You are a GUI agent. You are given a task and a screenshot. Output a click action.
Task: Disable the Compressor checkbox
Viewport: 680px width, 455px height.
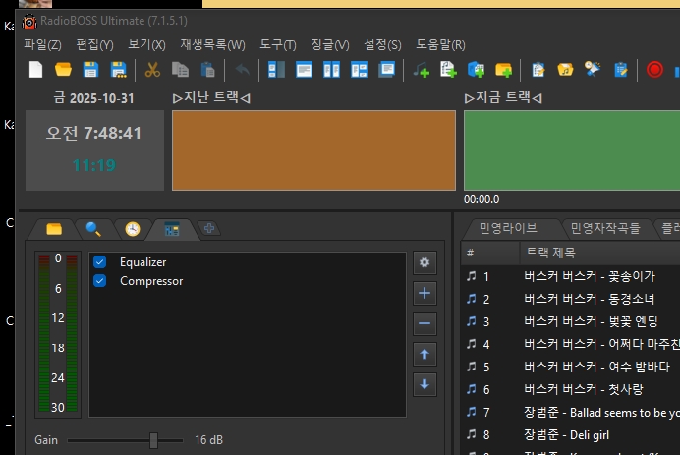pos(100,281)
